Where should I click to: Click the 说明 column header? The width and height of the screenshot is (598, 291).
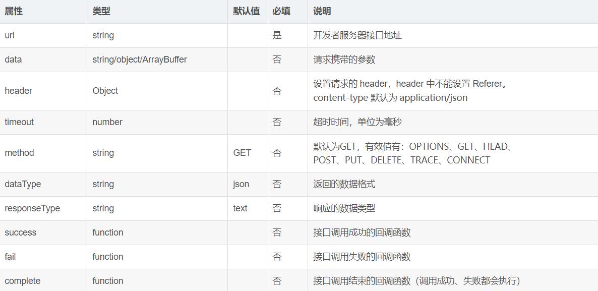pos(320,11)
